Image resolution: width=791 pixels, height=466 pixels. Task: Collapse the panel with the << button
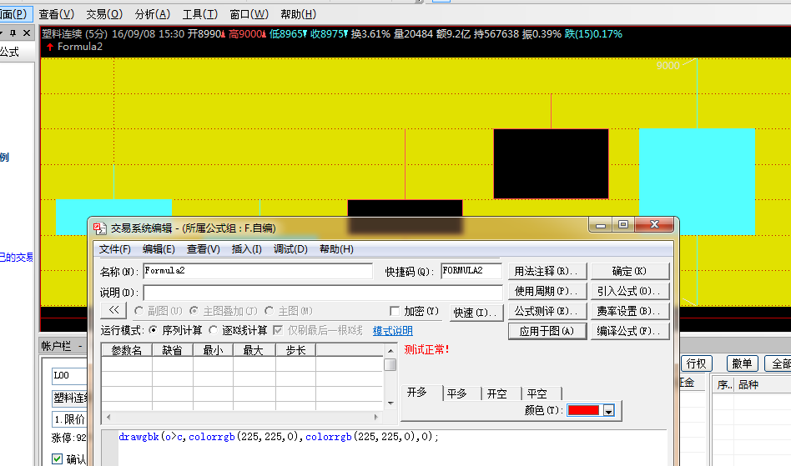coord(113,311)
